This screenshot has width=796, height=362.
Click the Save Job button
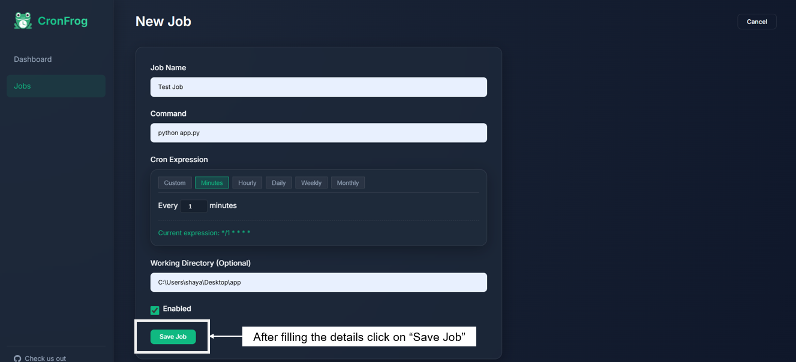click(x=173, y=337)
